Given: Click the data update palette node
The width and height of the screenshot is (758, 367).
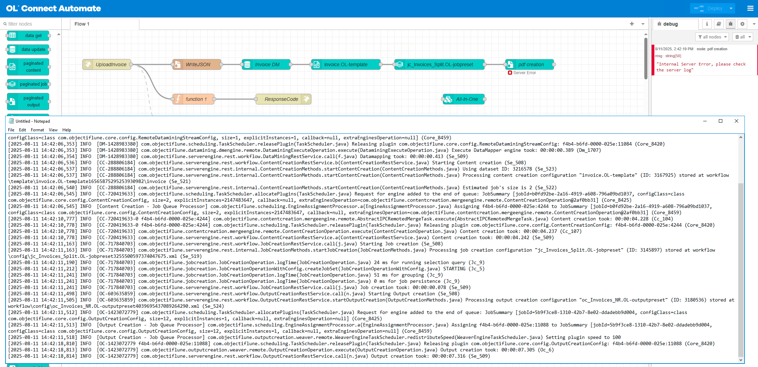Looking at the screenshot, I should pyautogui.click(x=33, y=50).
